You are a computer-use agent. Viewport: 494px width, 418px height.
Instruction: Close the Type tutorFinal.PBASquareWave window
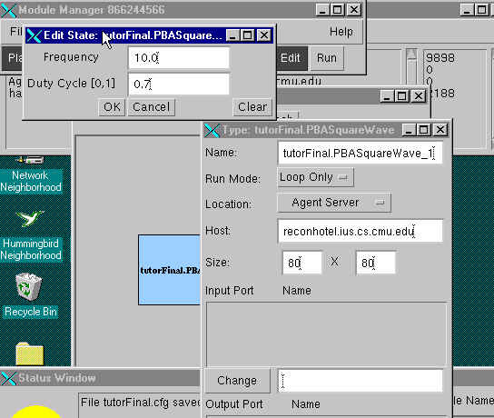[440, 130]
